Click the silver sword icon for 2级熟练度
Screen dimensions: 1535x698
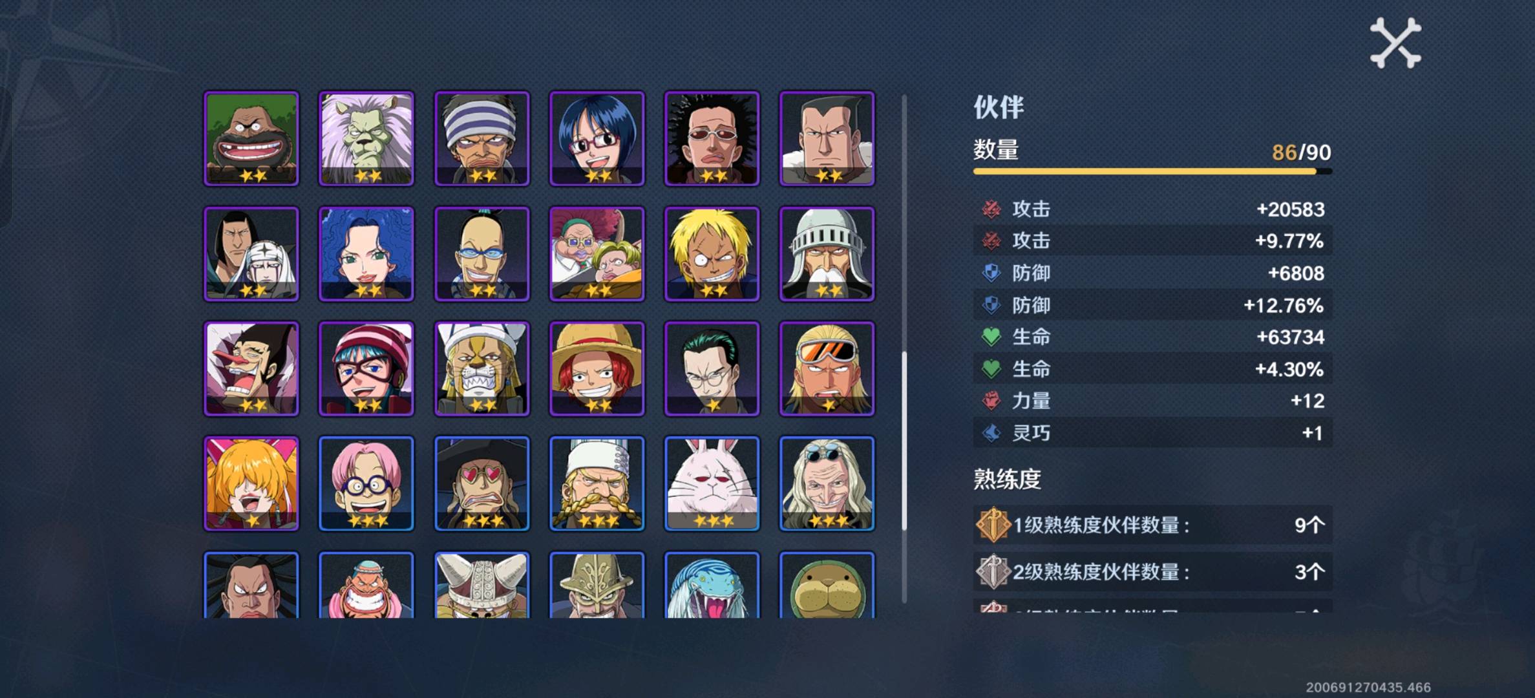pos(992,571)
